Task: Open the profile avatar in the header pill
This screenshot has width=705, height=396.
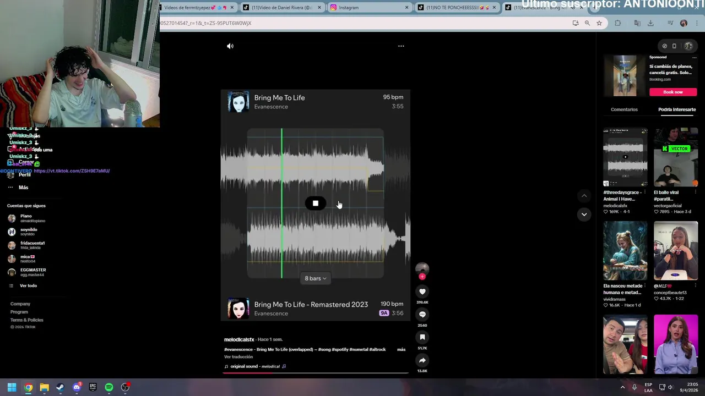Action: (x=688, y=46)
